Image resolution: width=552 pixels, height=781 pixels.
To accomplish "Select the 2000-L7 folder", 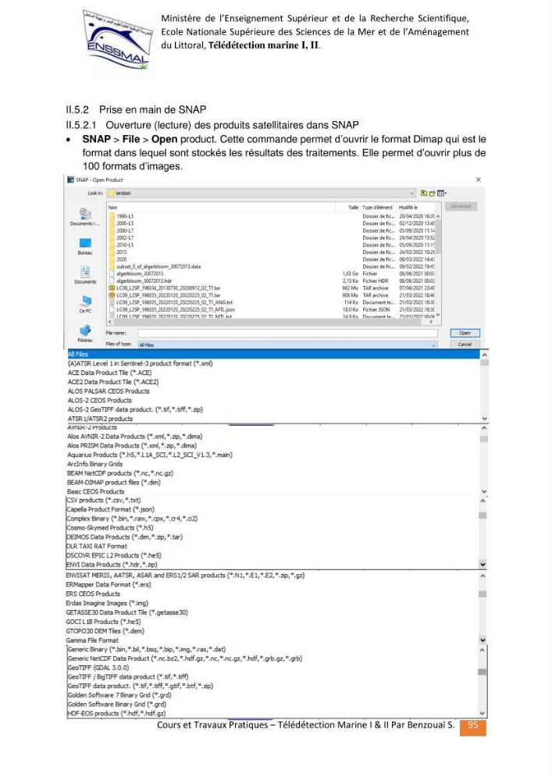I will point(125,230).
